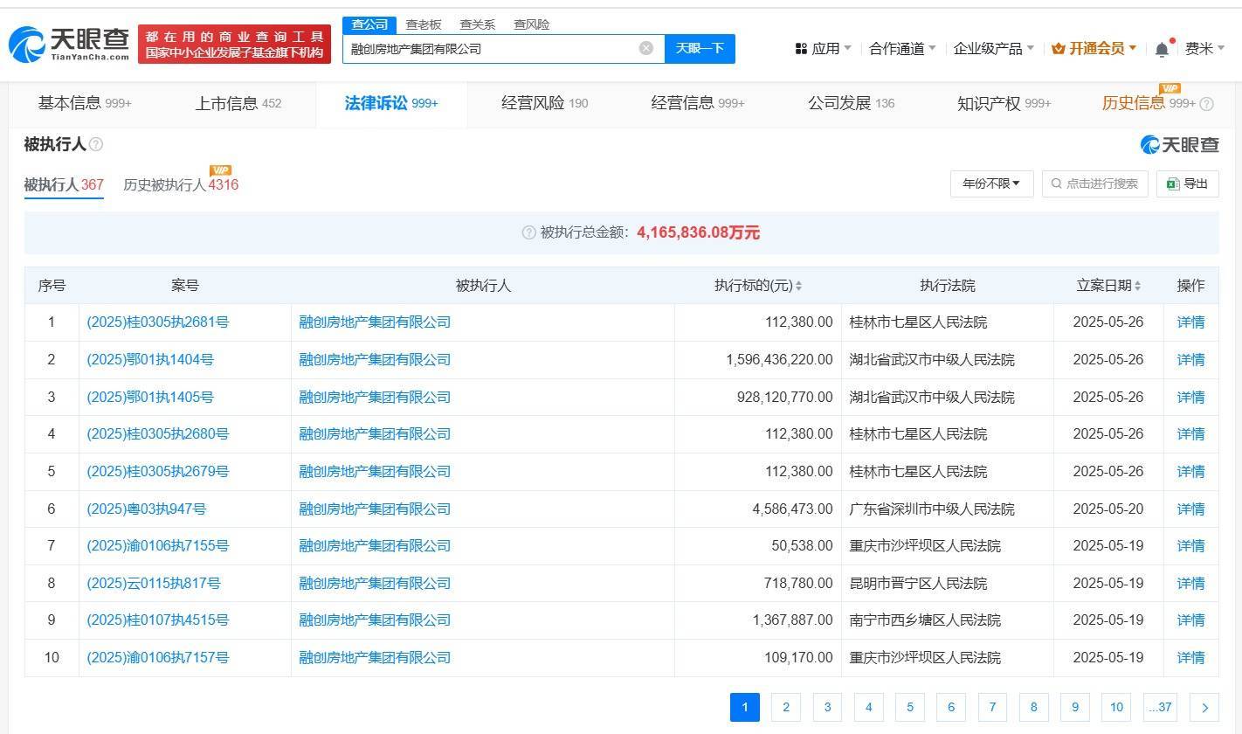1242x734 pixels.
Task: Click the 天眼一下 search button
Action: click(x=700, y=48)
